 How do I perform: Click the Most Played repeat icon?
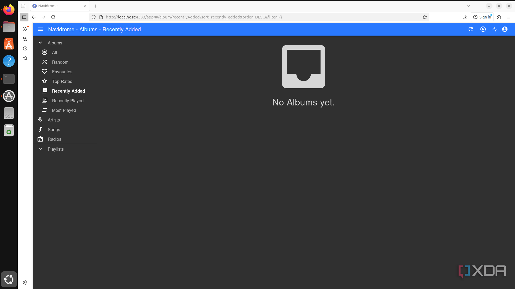pos(45,110)
